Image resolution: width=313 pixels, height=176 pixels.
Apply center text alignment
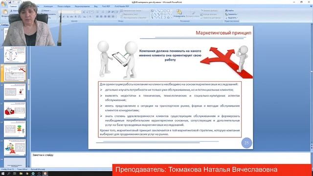click(x=101, y=17)
